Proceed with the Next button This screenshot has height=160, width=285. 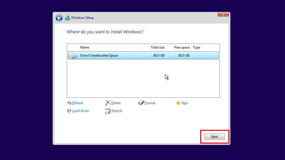tap(214, 137)
